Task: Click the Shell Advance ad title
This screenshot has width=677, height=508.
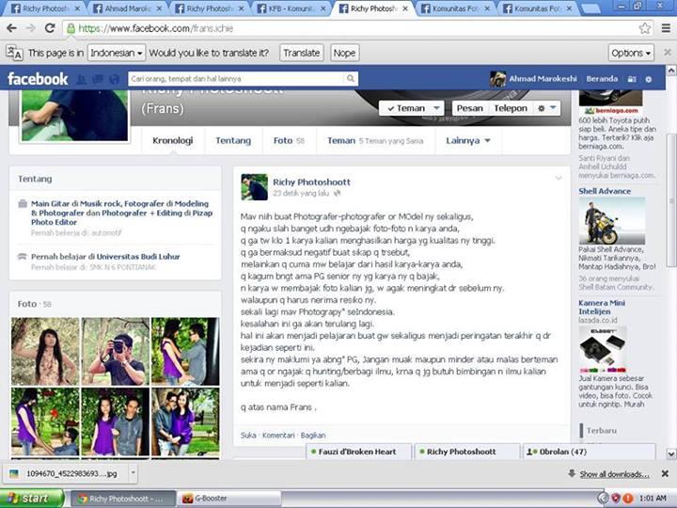Action: pos(605,191)
